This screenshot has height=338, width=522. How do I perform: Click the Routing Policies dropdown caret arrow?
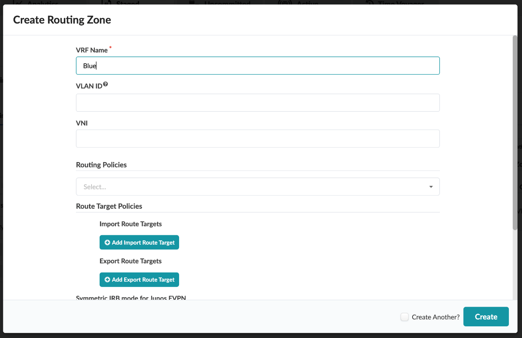431,187
